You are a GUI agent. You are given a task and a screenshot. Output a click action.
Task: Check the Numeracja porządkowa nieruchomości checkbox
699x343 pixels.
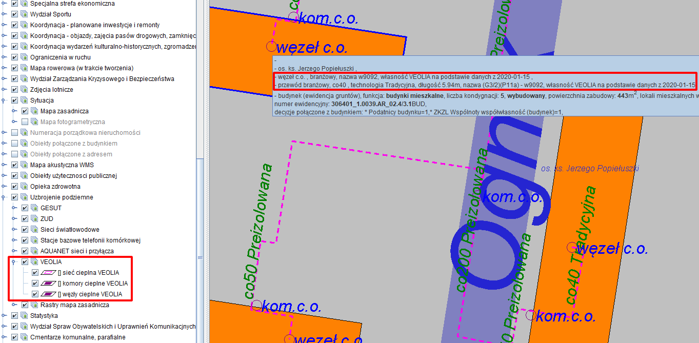[x=14, y=133]
